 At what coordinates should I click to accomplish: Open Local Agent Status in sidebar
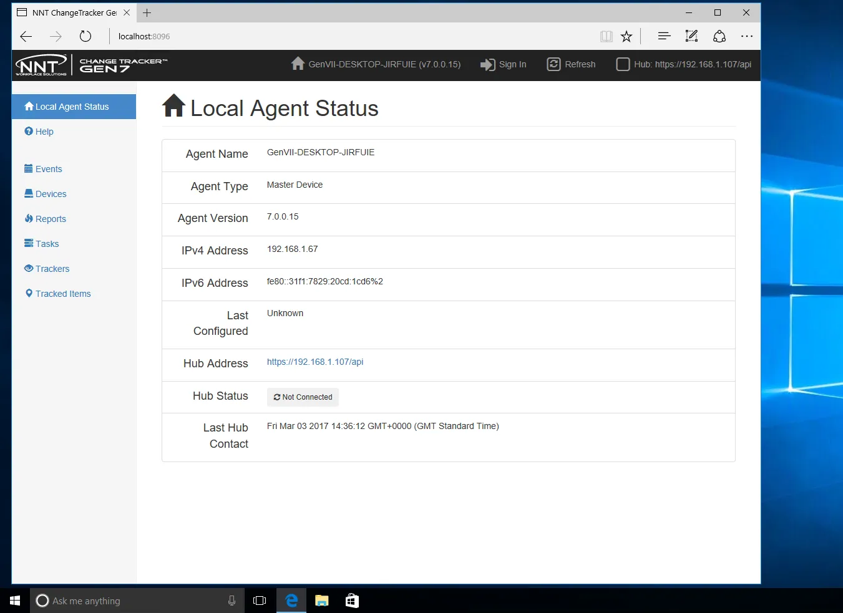[x=74, y=107]
